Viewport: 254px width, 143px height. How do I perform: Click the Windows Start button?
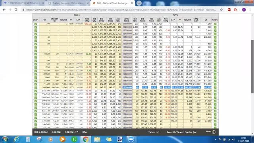click(x=5, y=139)
